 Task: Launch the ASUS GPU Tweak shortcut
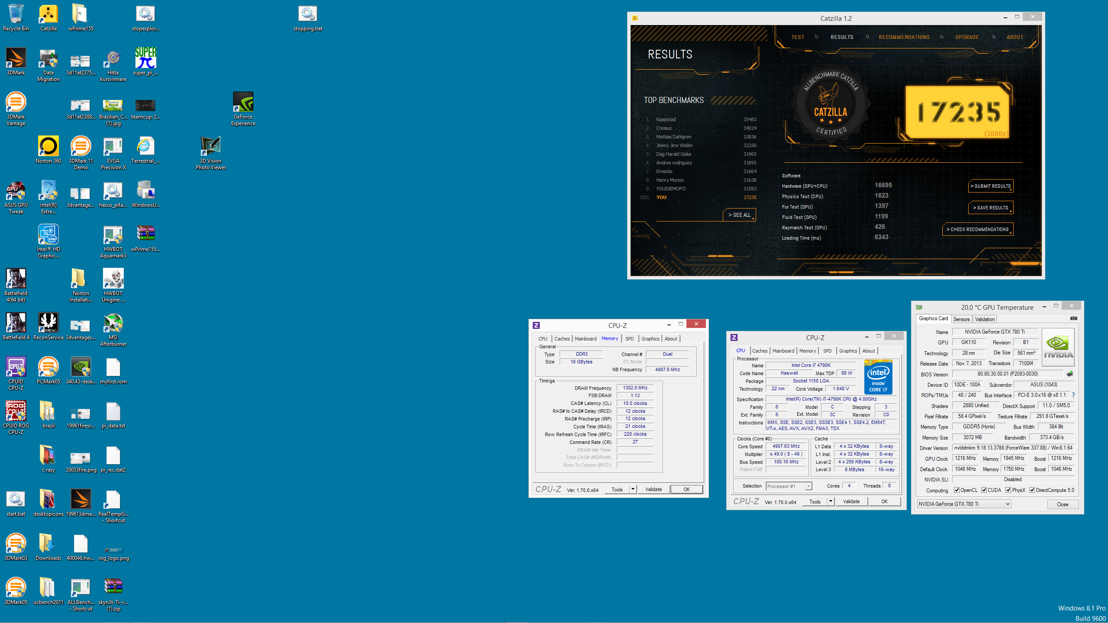pyautogui.click(x=16, y=197)
